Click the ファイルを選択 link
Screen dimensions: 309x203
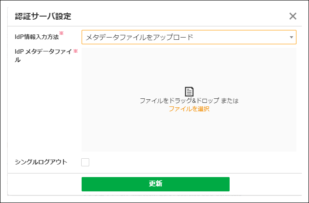189,109
